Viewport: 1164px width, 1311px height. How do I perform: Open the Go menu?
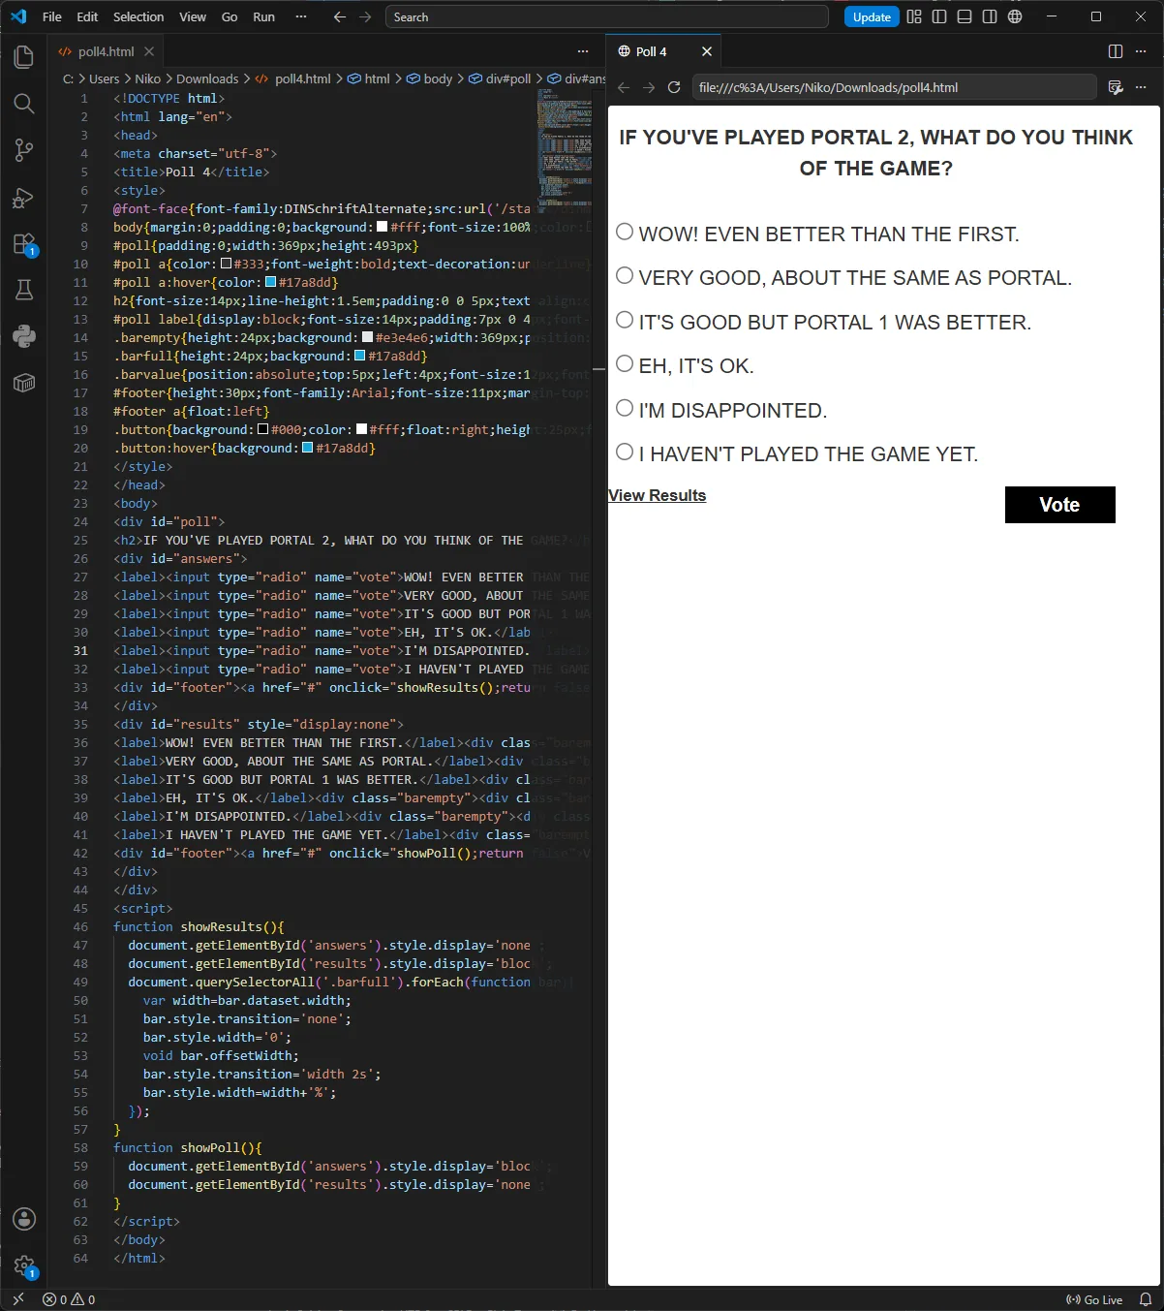point(230,16)
